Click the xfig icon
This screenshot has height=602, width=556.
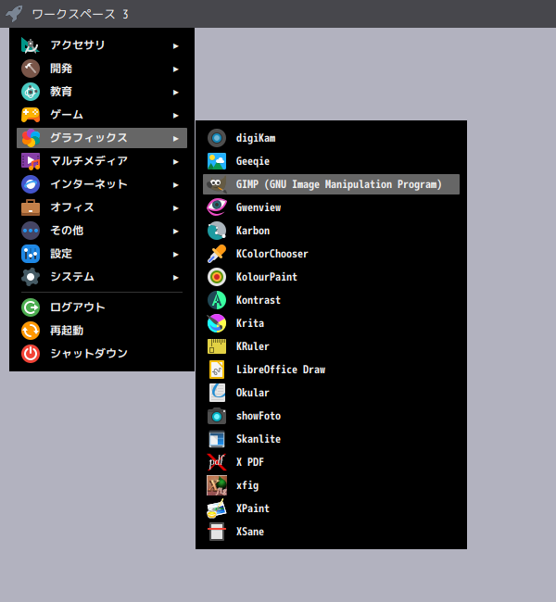click(x=217, y=485)
